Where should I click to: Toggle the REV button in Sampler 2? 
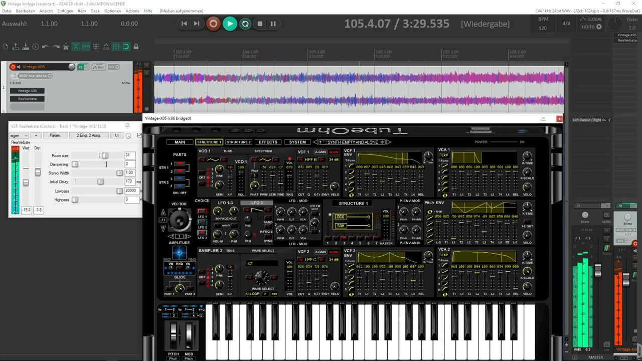point(274,294)
